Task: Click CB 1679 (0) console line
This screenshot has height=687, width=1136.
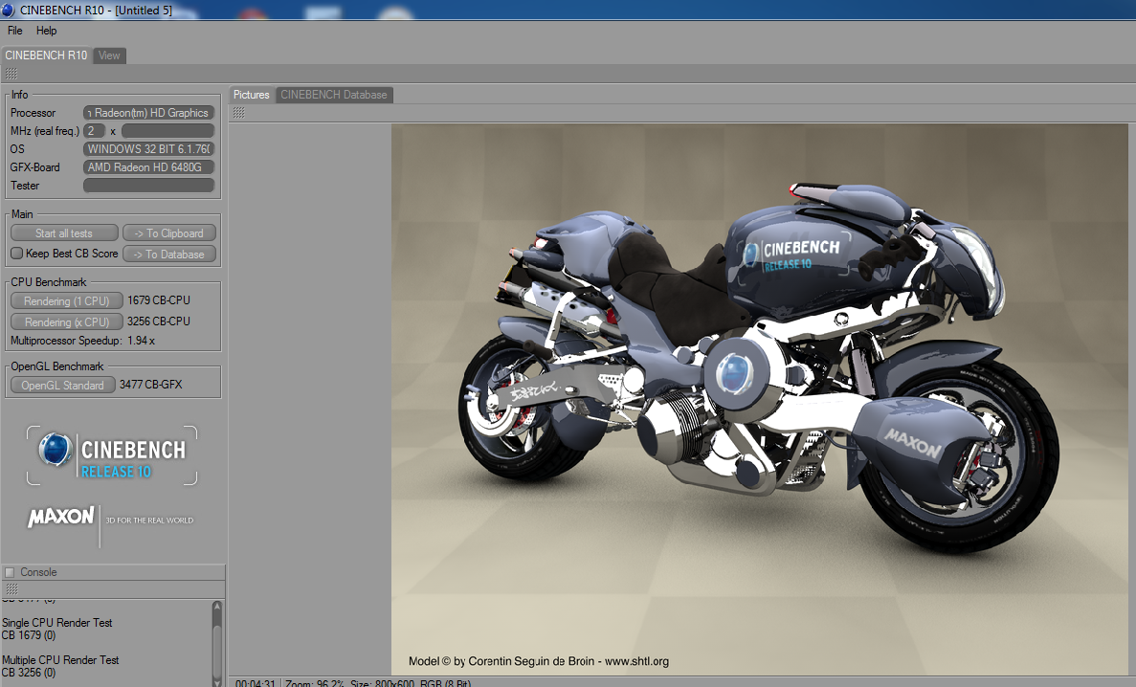Action: tap(29, 634)
